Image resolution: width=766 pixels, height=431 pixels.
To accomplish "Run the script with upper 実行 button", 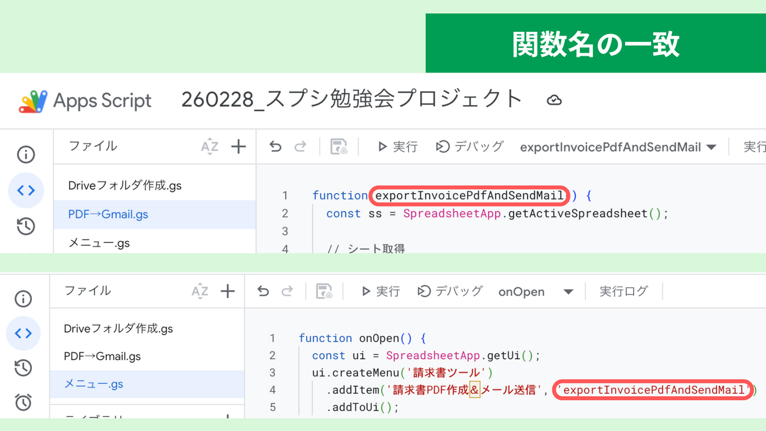I will [x=398, y=147].
